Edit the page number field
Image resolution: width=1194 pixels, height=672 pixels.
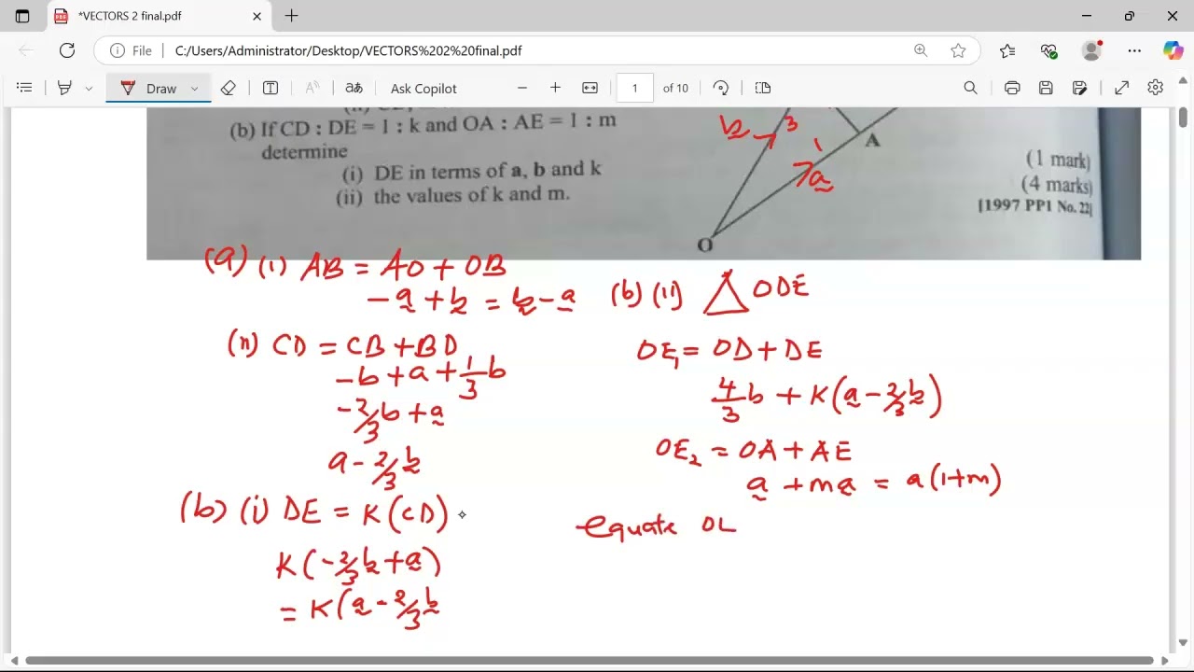point(635,88)
